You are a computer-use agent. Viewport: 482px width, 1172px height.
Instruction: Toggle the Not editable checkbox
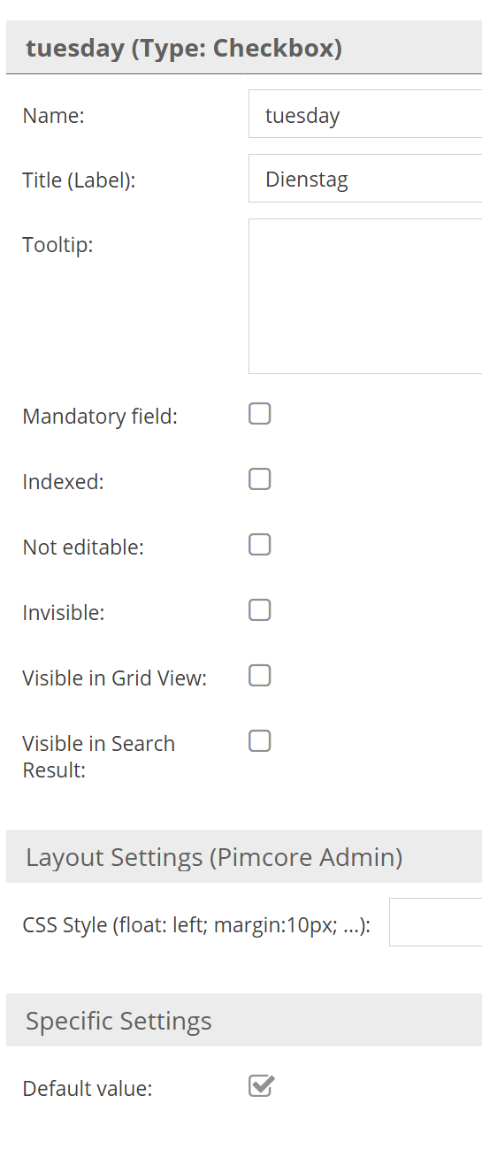tap(259, 545)
